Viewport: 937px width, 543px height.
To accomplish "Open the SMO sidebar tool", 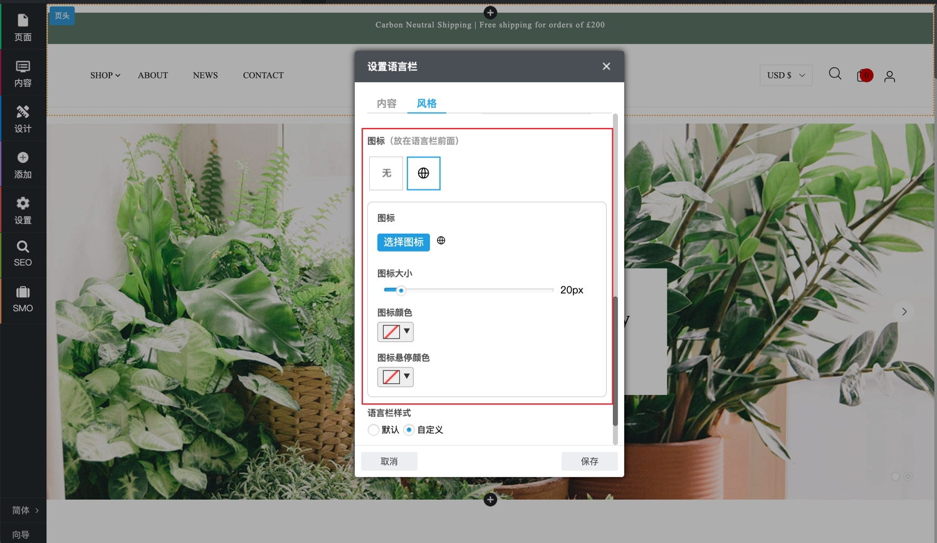I will click(x=23, y=300).
